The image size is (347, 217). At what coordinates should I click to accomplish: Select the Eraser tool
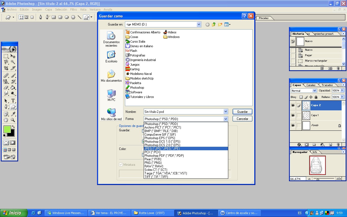(6, 88)
